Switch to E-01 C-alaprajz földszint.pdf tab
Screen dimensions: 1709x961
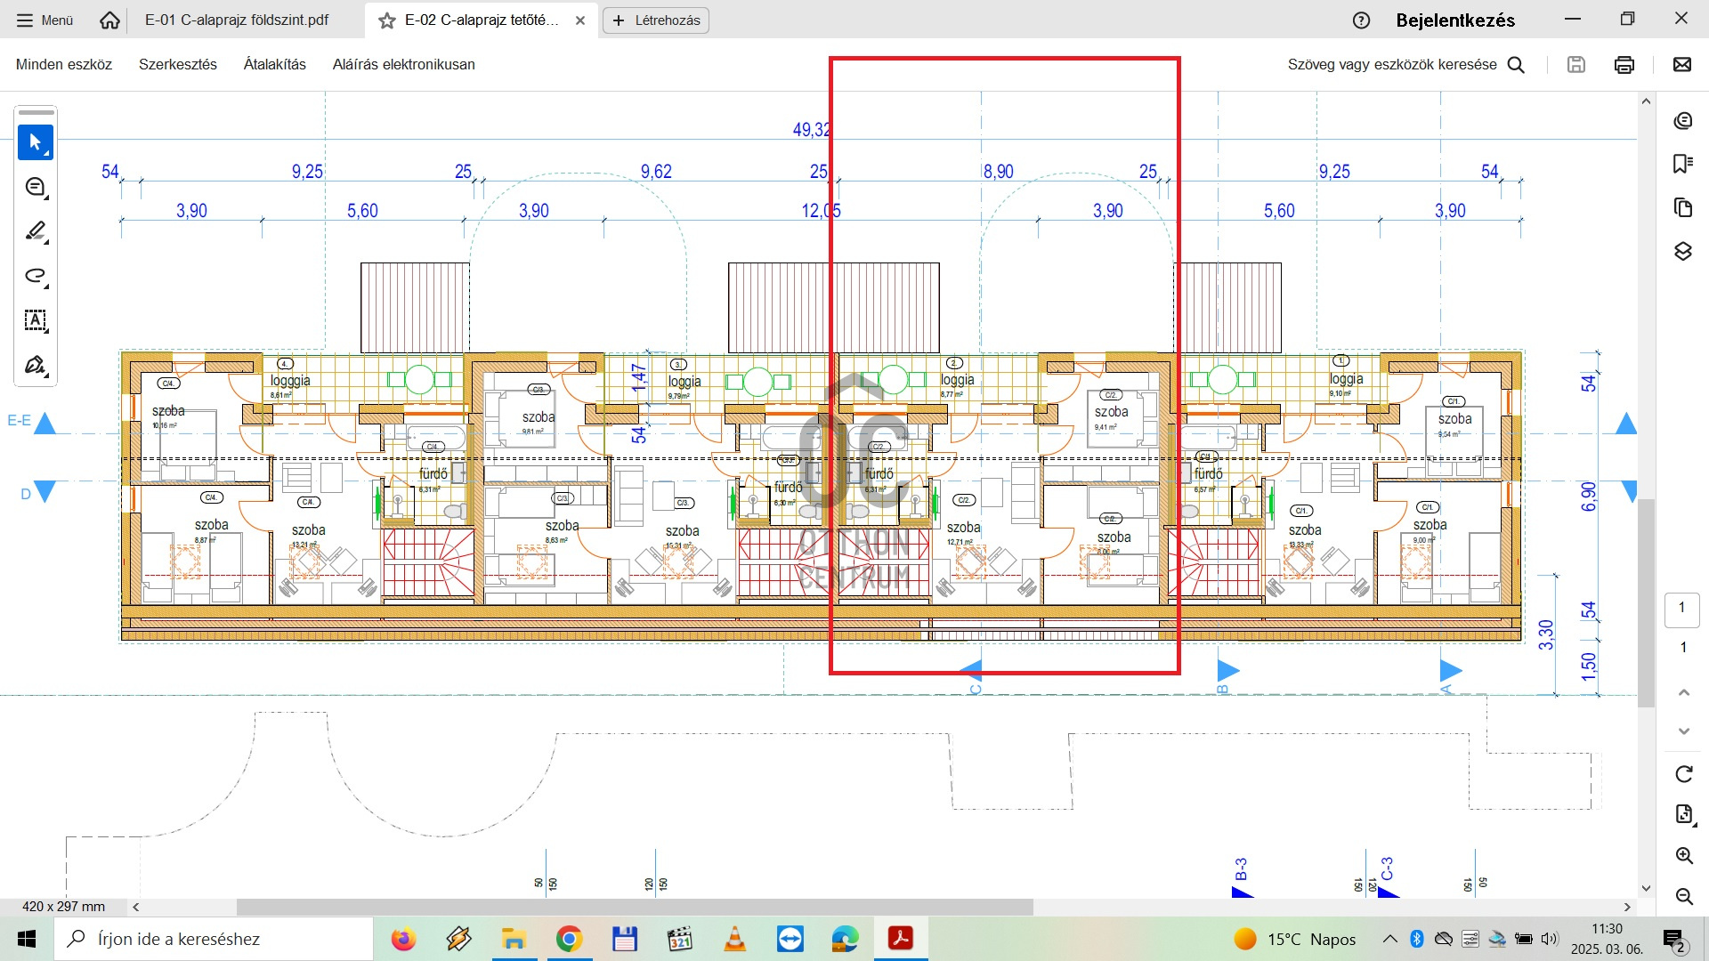[x=237, y=20]
